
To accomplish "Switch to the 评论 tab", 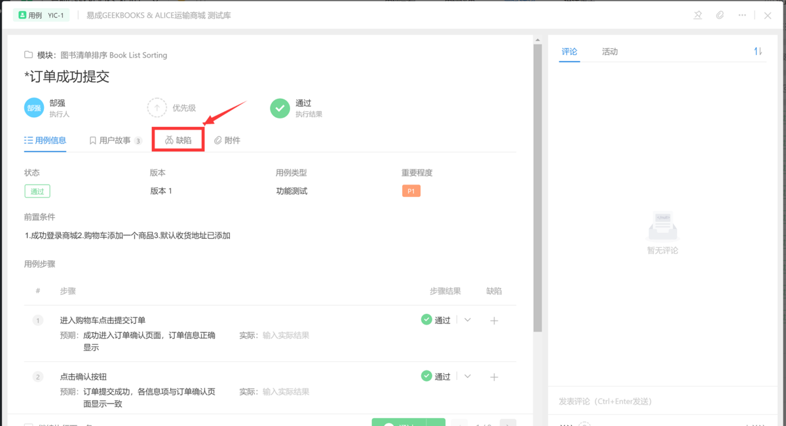I will point(569,52).
